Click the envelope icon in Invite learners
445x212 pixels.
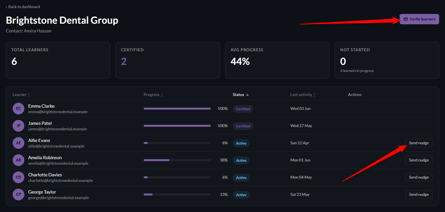coord(406,19)
